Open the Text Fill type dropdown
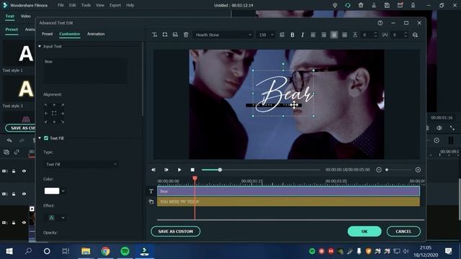 point(81,165)
